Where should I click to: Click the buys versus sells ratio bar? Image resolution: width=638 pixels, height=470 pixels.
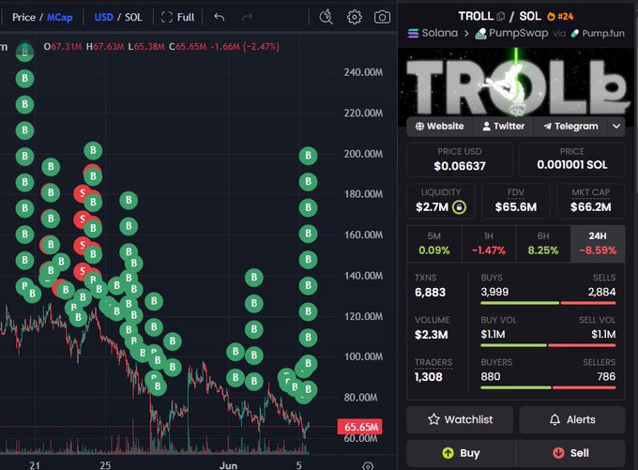tap(548, 303)
